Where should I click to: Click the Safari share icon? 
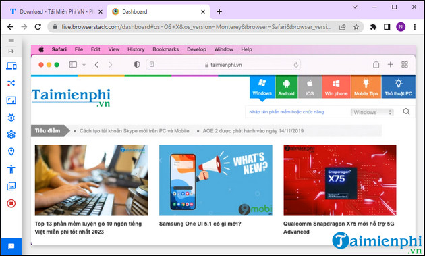pos(376,65)
